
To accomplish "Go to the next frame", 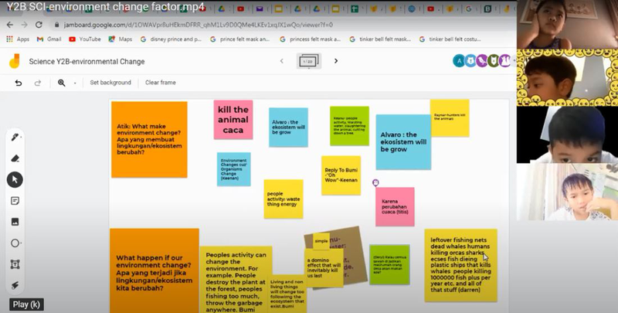I will coord(336,61).
